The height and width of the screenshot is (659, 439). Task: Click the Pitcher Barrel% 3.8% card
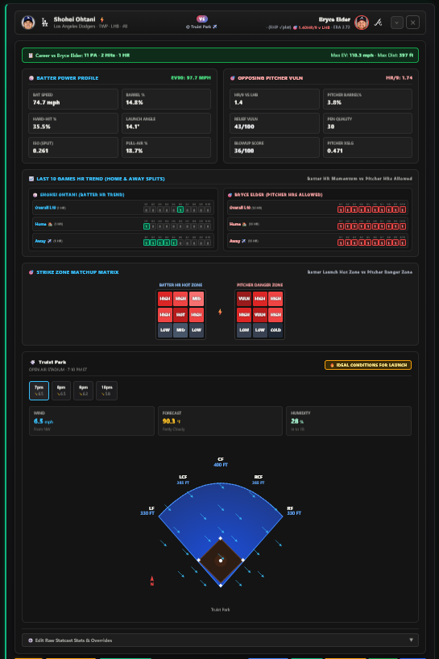pyautogui.click(x=367, y=99)
